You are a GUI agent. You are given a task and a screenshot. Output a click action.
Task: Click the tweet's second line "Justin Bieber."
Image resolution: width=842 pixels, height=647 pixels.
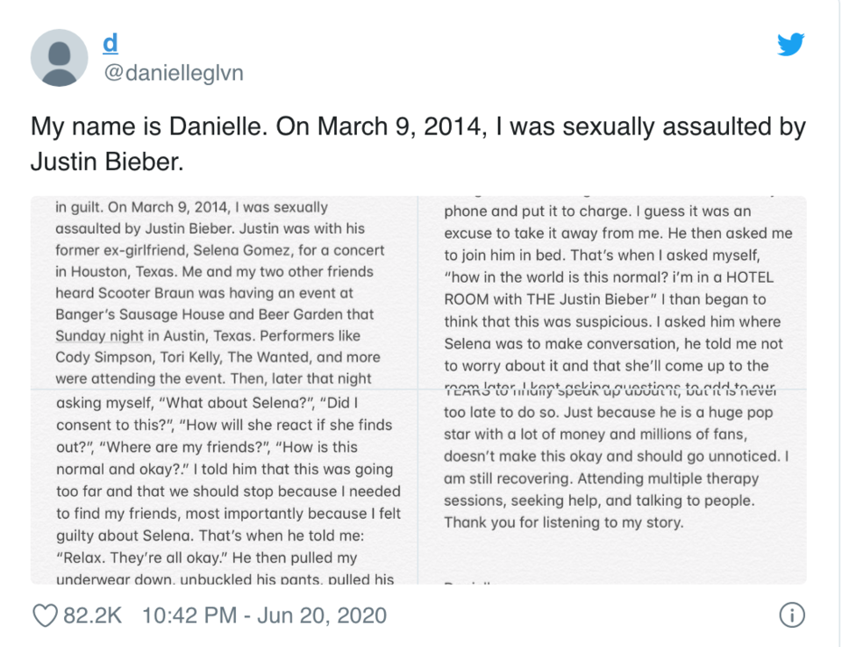tap(107, 162)
